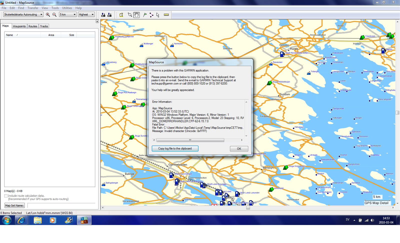
Task: Click the error log scroll down arrow
Action: point(246,136)
